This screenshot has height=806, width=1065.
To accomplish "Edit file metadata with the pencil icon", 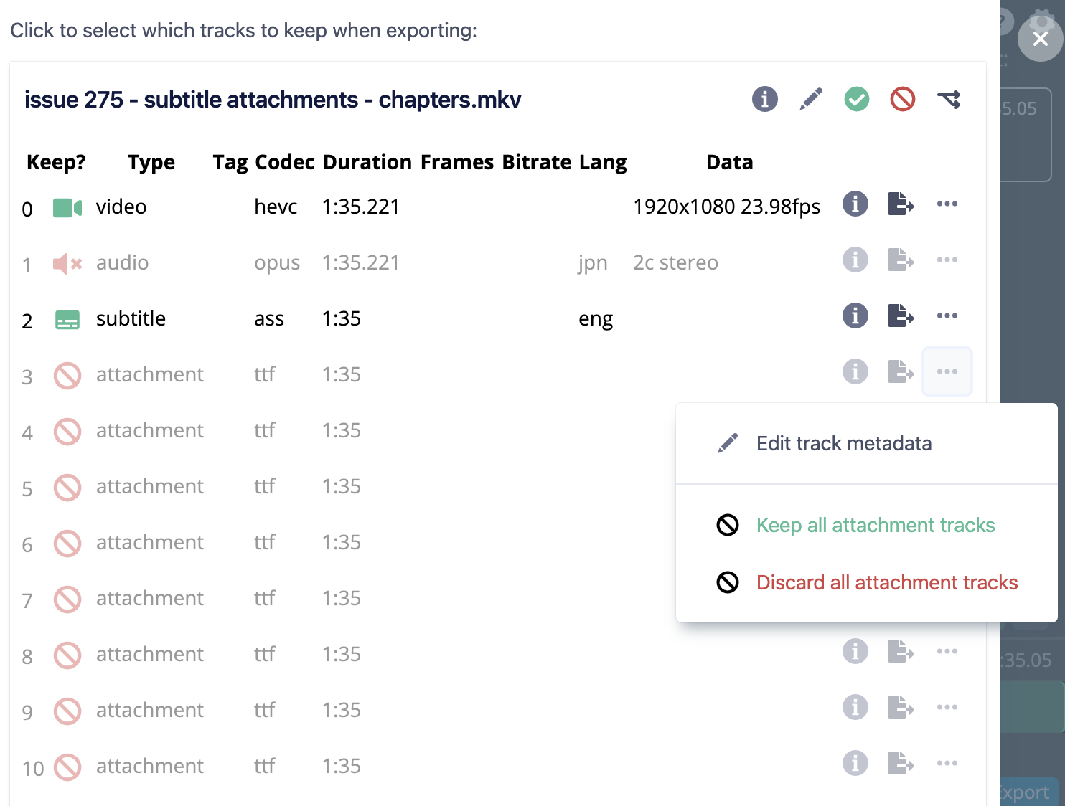I will (x=811, y=99).
